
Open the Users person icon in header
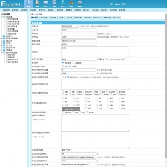(x=63, y=4)
